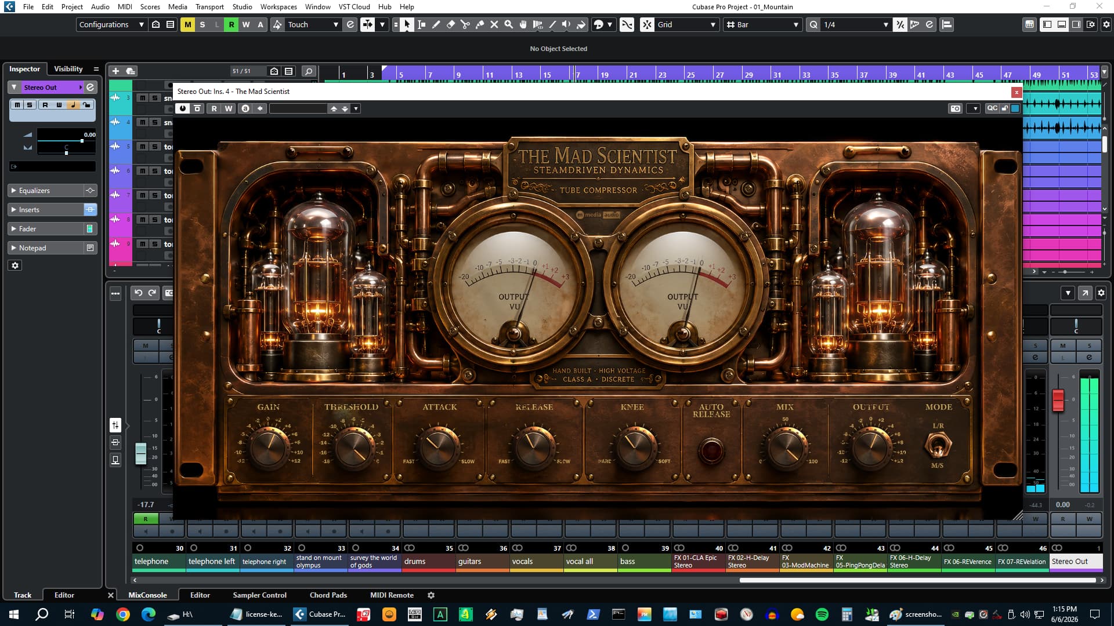This screenshot has width=1114, height=626.
Task: Switch to MIDI Remote tab
Action: point(392,595)
